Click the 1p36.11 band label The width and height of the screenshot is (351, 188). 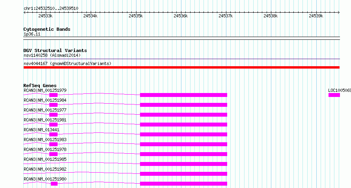(x=32, y=34)
